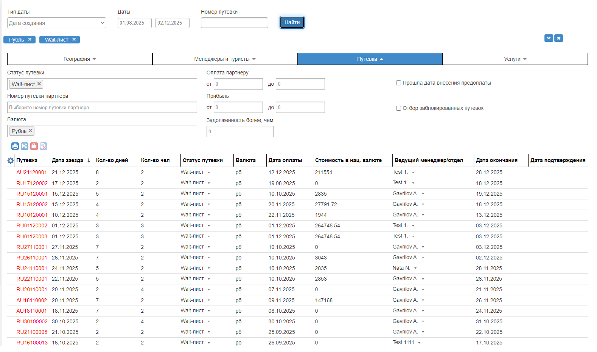Open status dropdown for AU21120001 row

coord(209,173)
